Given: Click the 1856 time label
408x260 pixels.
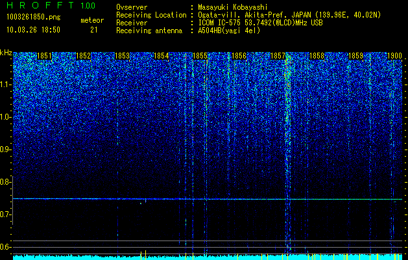Looking at the screenshot, I should coord(239,56).
